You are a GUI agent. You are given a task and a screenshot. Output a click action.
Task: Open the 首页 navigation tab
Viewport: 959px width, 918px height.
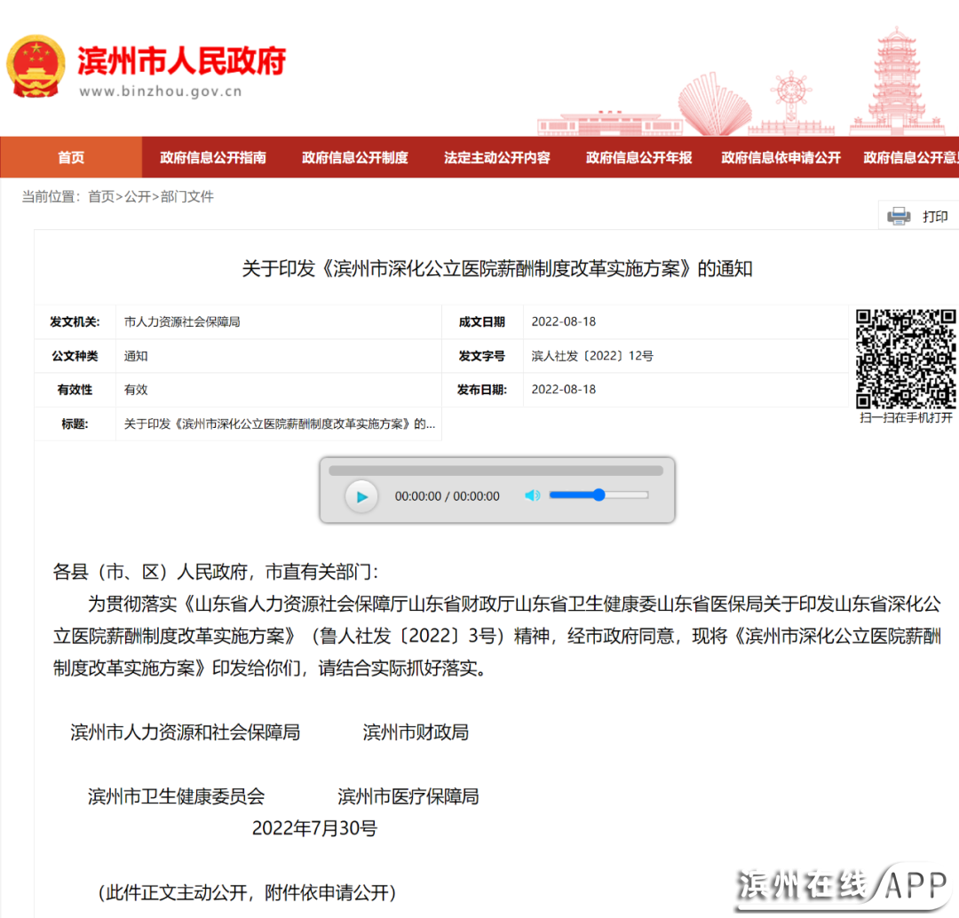[71, 157]
